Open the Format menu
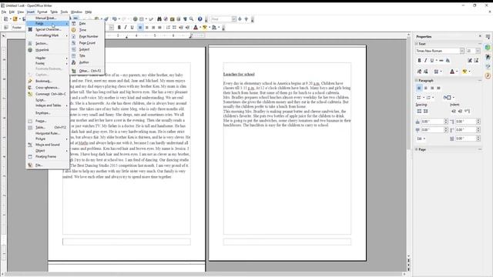 pyautogui.click(x=42, y=12)
